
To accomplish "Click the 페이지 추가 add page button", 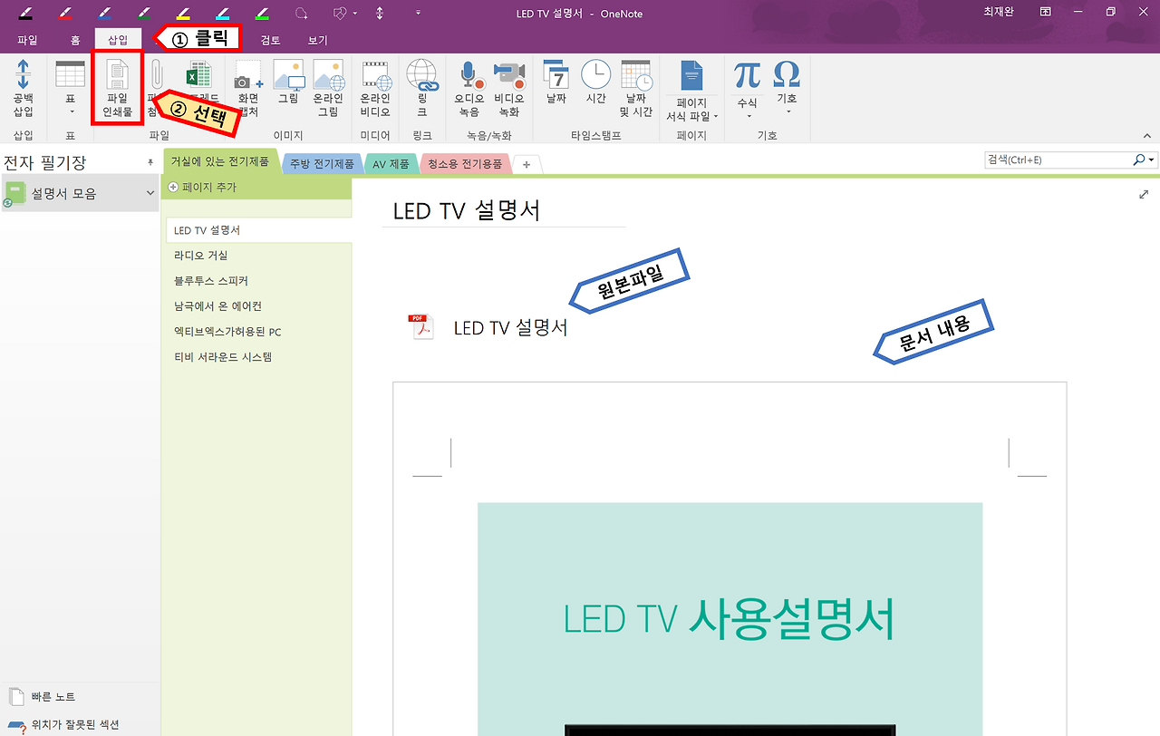I will click(x=203, y=187).
